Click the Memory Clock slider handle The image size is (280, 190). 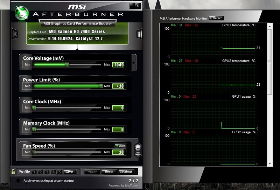tap(34, 129)
